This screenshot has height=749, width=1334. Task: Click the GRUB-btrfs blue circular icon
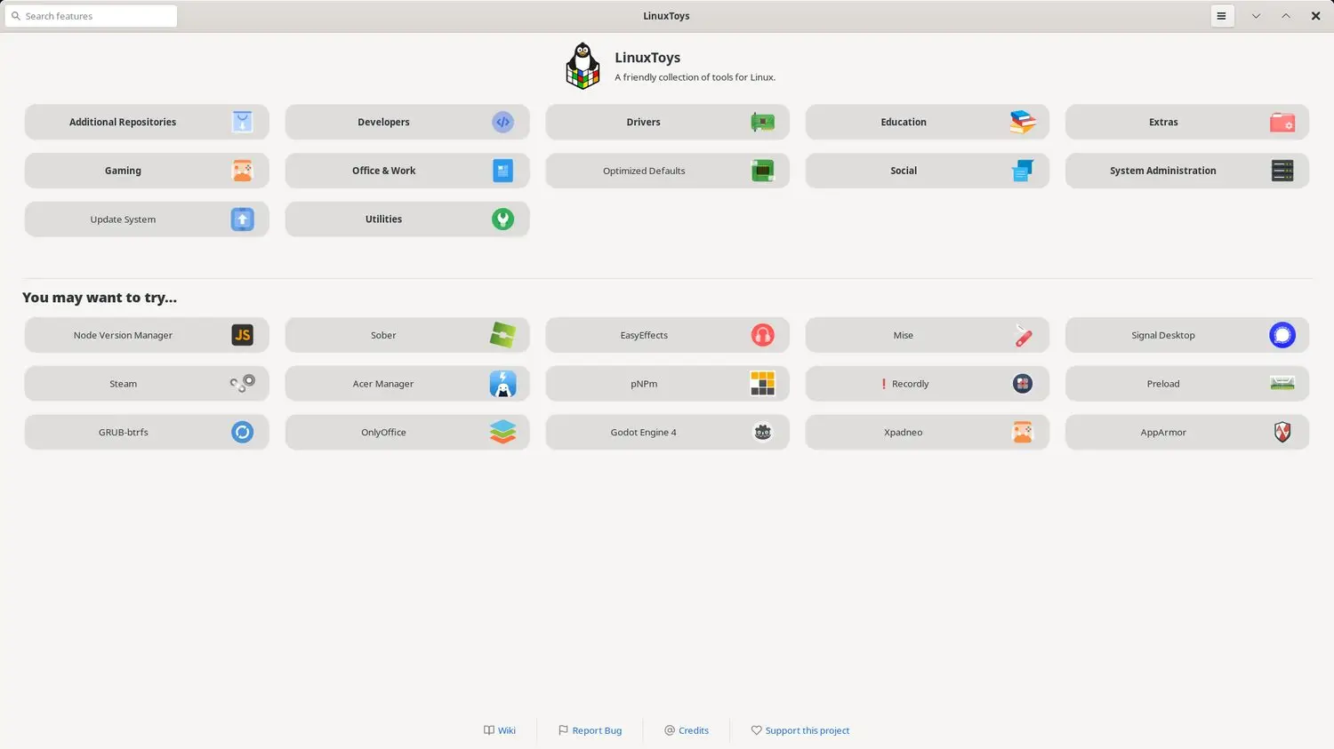tap(242, 433)
